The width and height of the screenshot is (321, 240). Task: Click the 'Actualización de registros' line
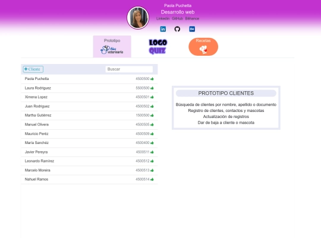click(226, 117)
